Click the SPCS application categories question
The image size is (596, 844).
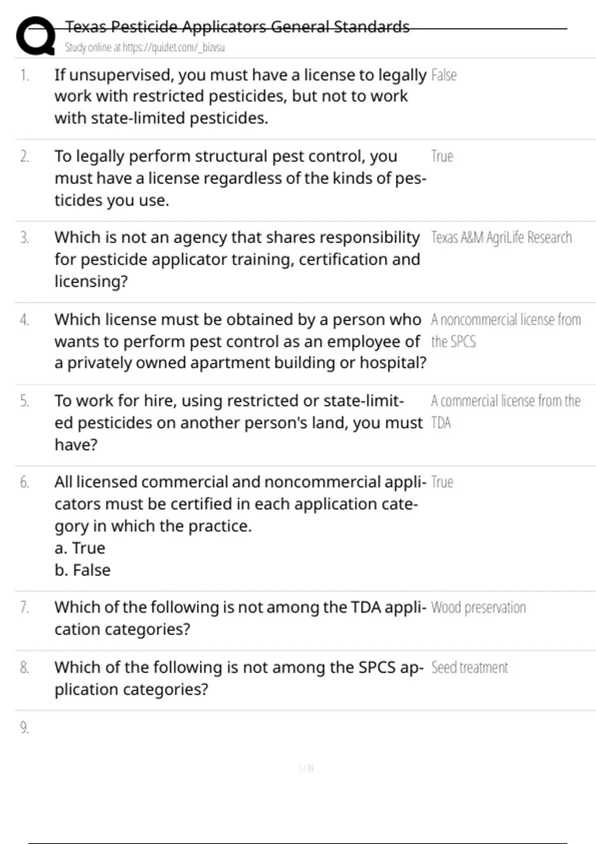click(238, 678)
